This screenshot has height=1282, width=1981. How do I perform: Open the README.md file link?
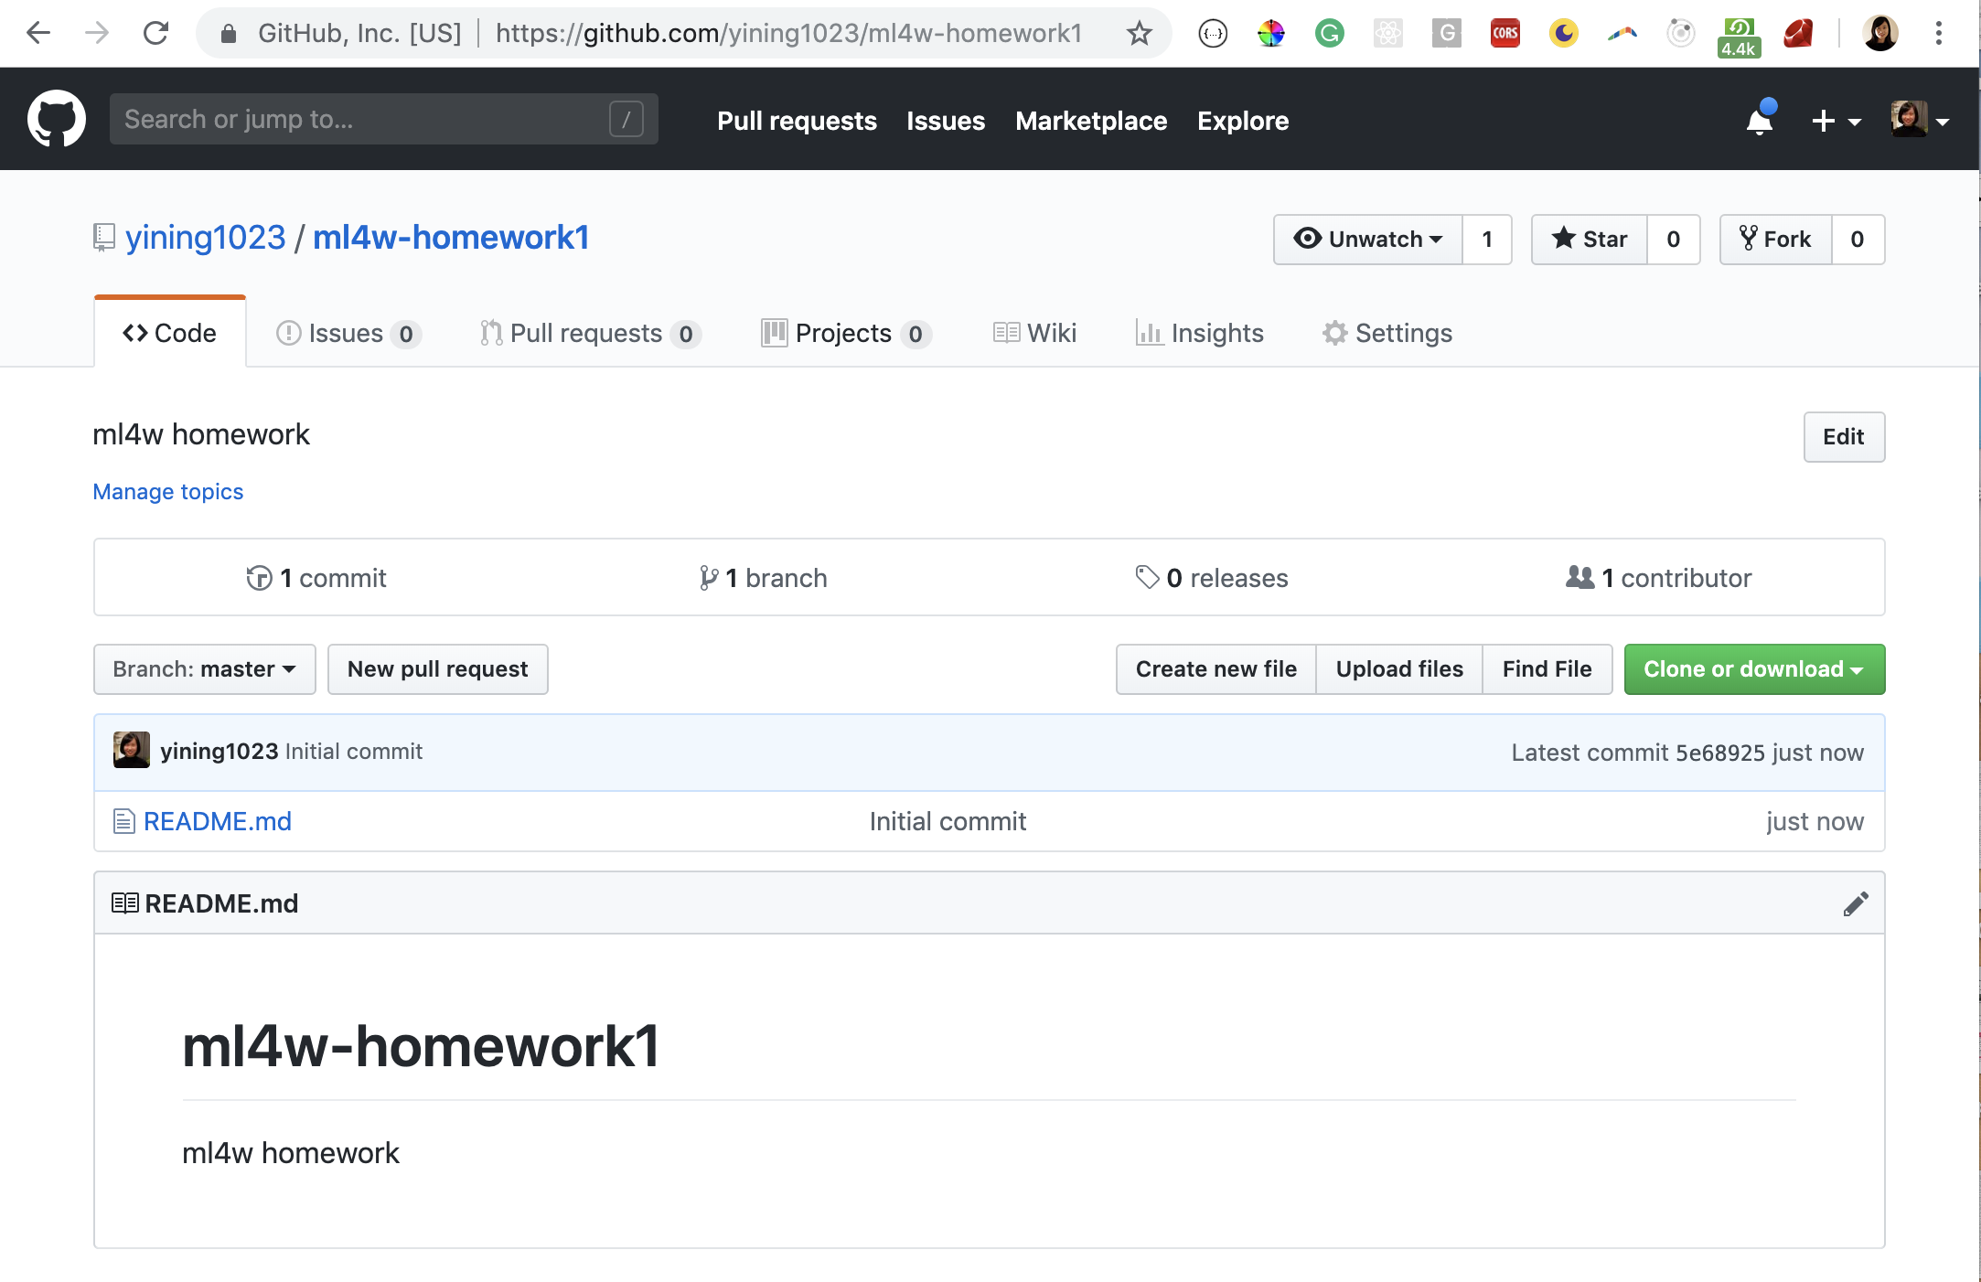pos(217,821)
